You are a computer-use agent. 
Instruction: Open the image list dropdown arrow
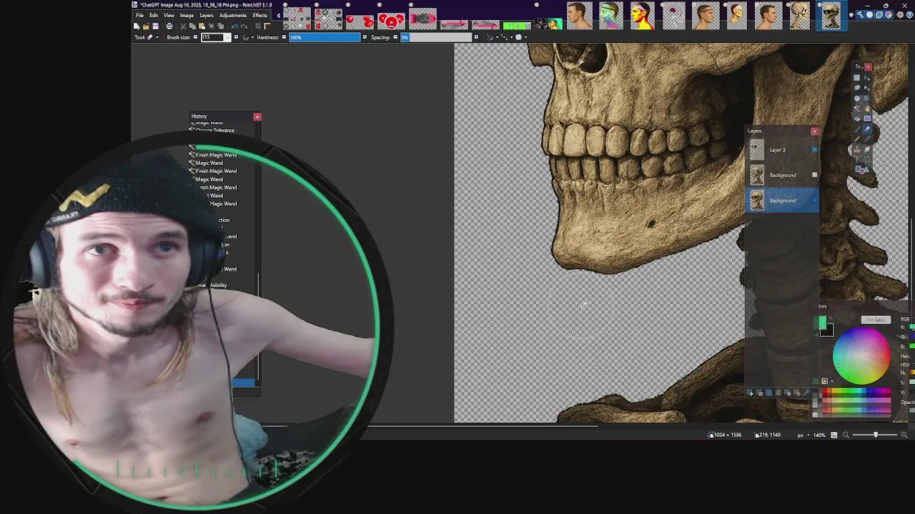coord(851,14)
